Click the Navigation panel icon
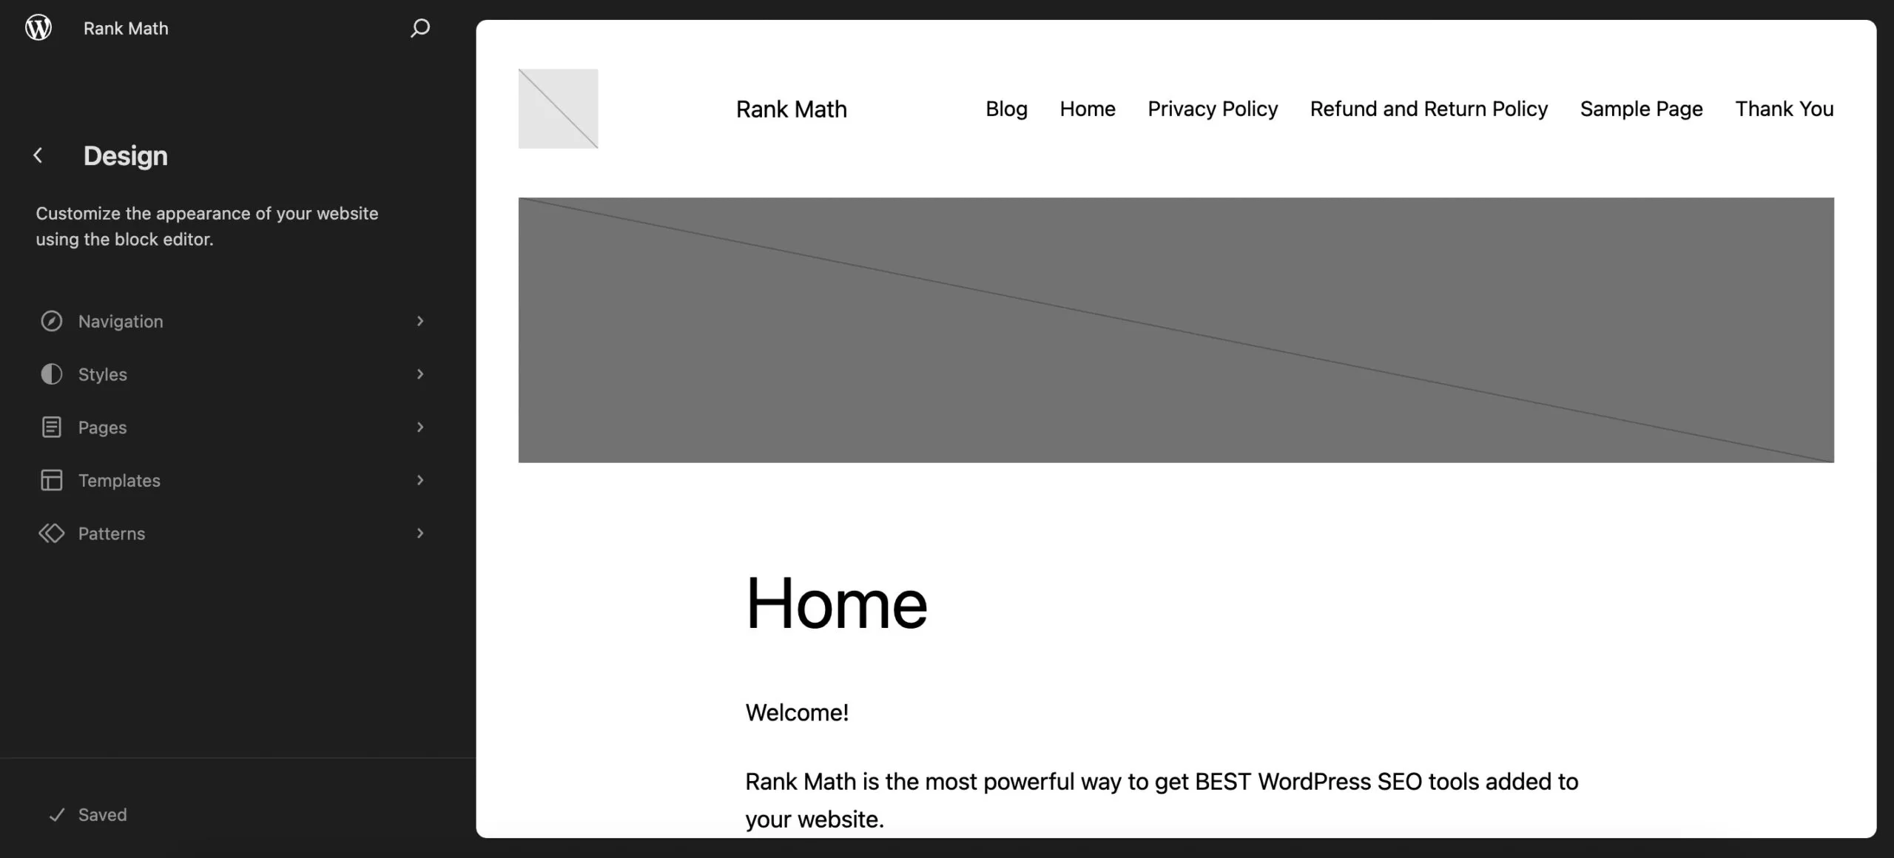 50,320
